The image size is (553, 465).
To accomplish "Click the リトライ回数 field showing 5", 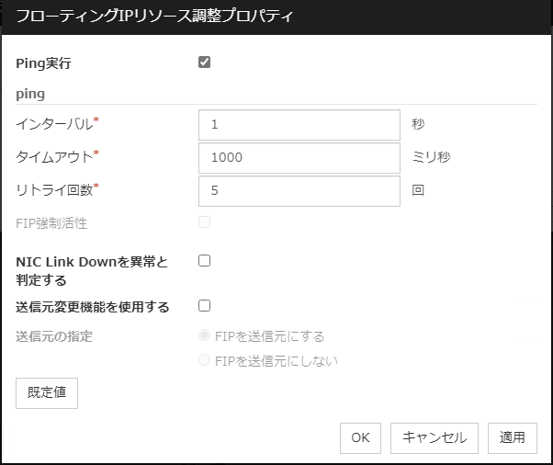I will [x=299, y=191].
